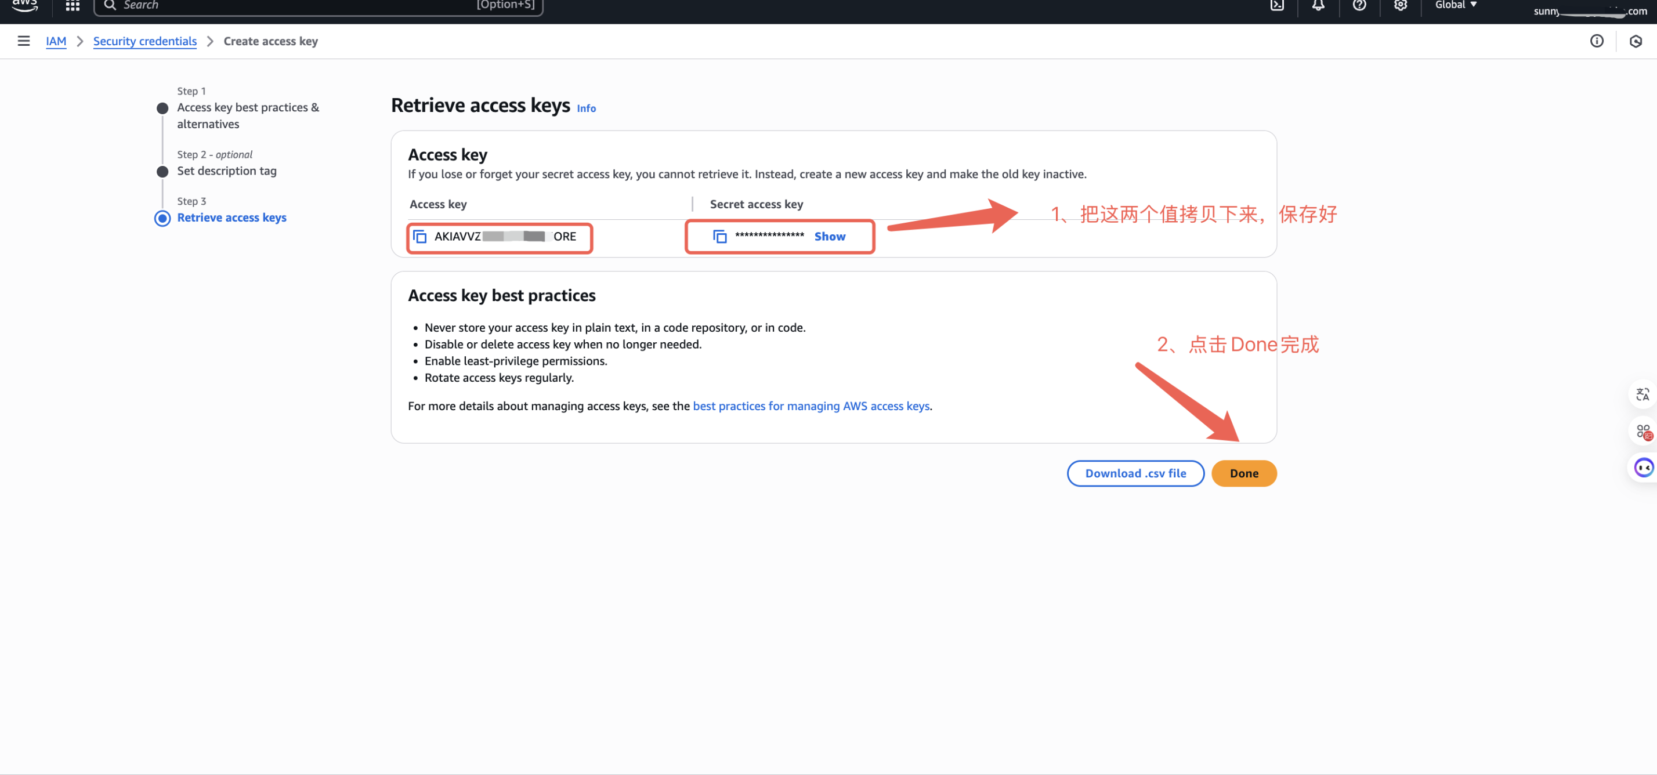Click the translate extension floating icon
This screenshot has height=775, width=1657.
pos(1642,394)
